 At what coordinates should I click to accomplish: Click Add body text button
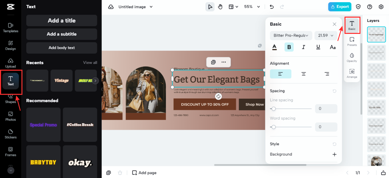pos(62,48)
